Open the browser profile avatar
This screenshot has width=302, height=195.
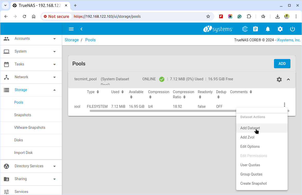pos(287,16)
